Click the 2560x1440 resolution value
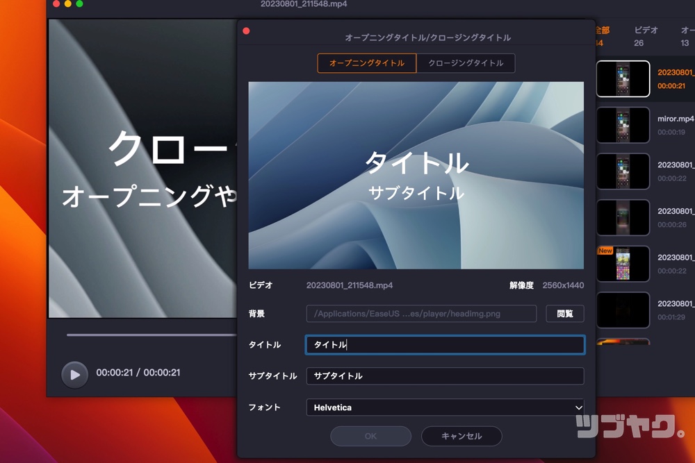The image size is (695, 463). pos(563,285)
